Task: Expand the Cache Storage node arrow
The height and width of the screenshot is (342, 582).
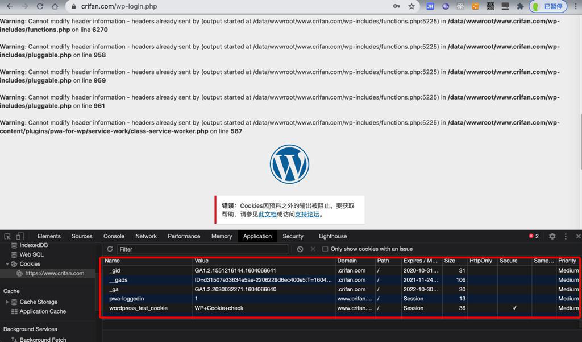Action: click(7, 302)
